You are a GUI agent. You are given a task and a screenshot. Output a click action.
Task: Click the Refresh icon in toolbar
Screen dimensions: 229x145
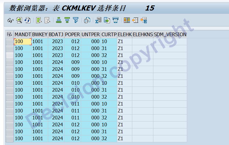[27, 20]
